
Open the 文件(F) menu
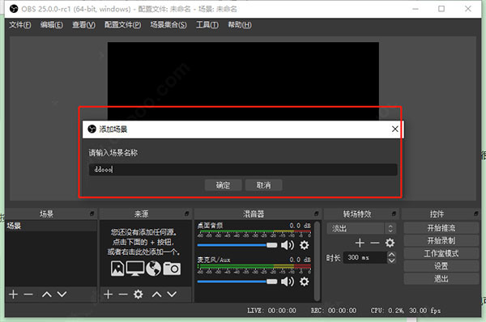19,25
